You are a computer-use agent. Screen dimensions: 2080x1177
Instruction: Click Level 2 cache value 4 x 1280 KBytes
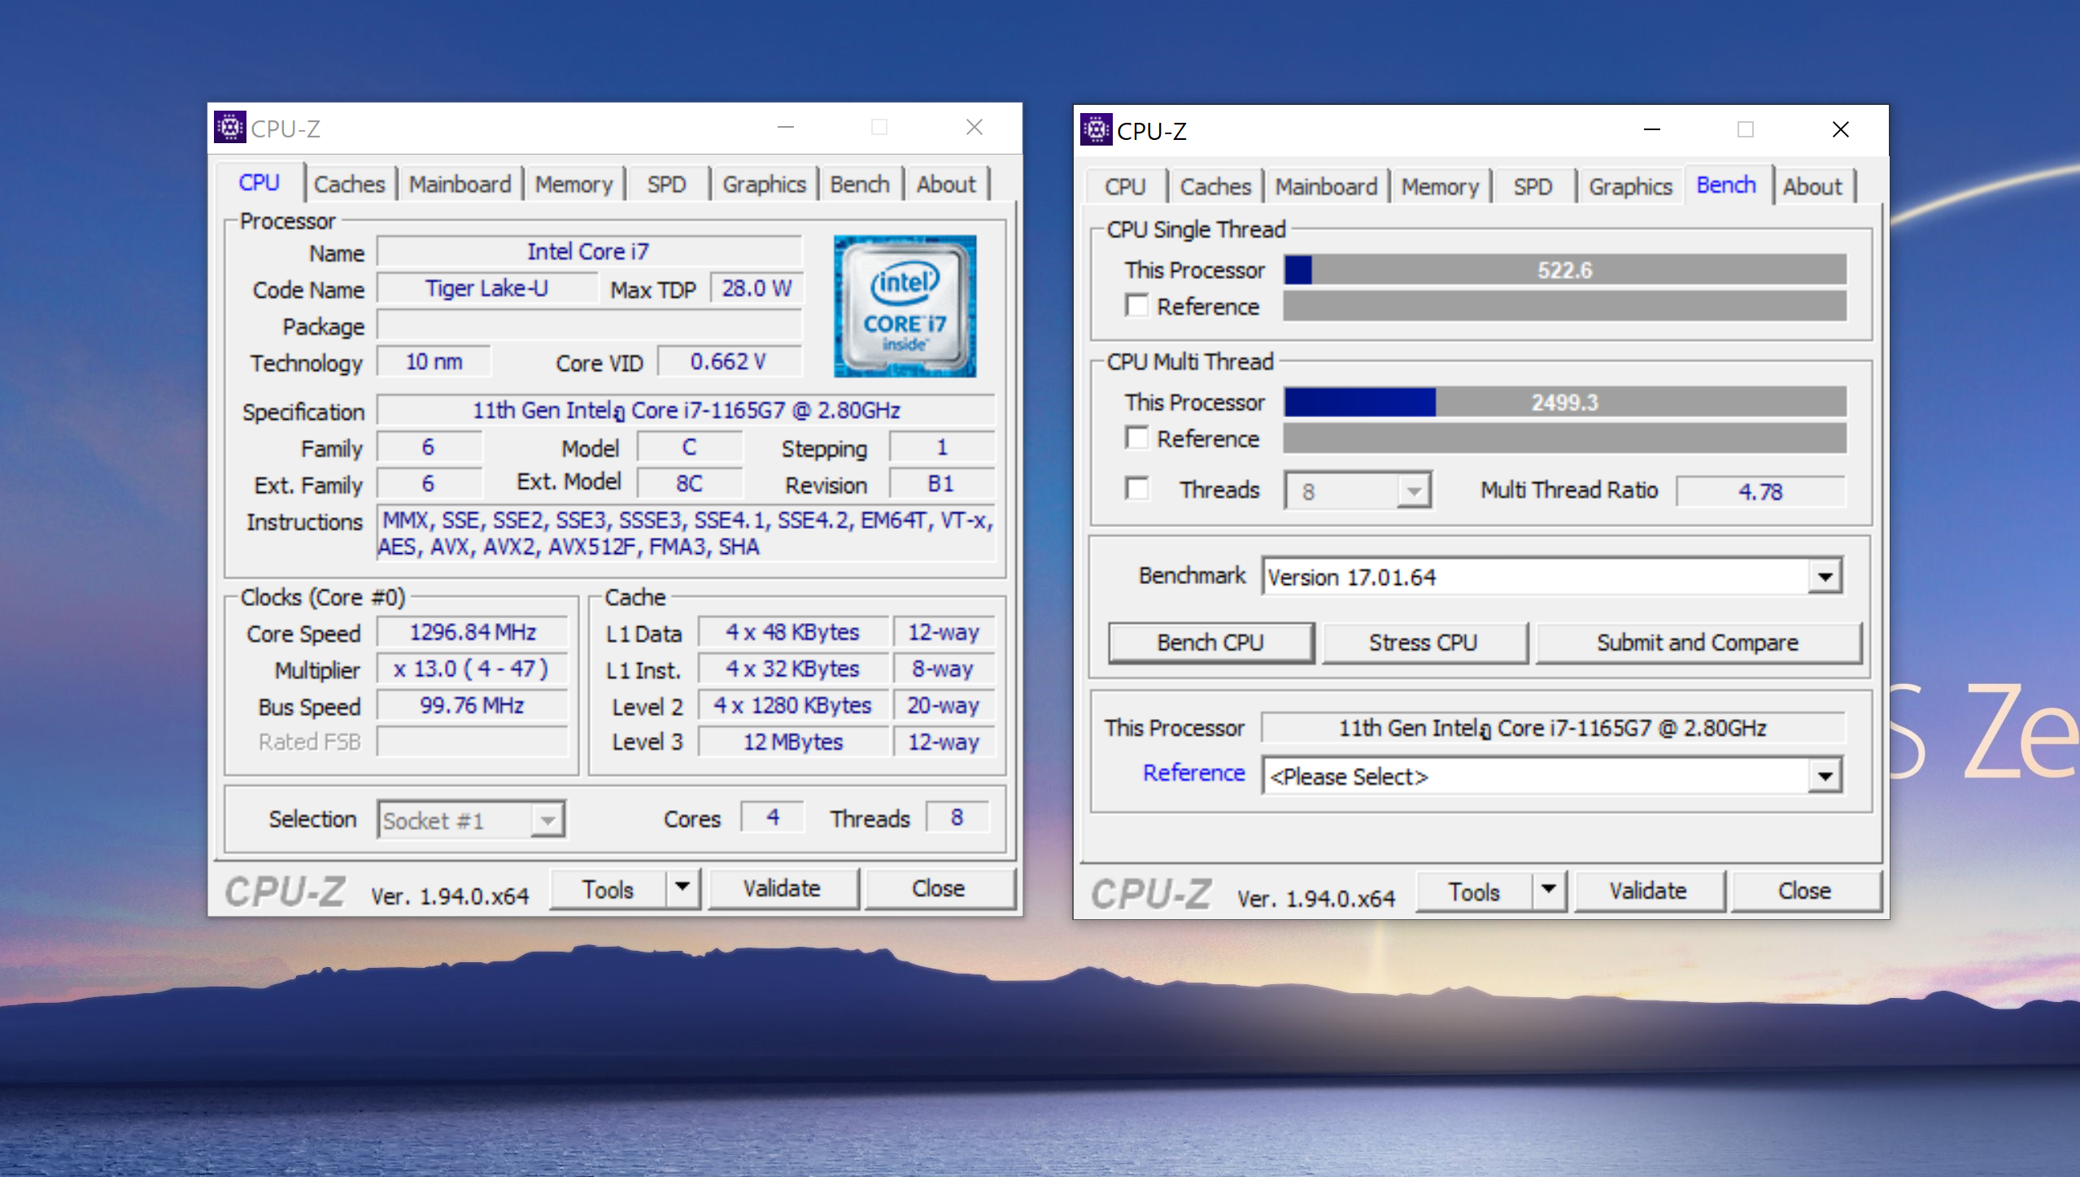tap(793, 705)
